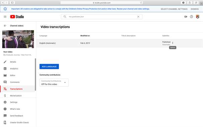The width and height of the screenshot is (203, 127).
Task: Click the Published subtitles status
Action: click(x=166, y=42)
